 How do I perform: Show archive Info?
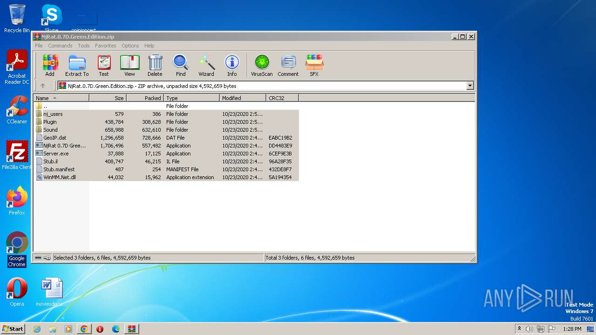[232, 65]
